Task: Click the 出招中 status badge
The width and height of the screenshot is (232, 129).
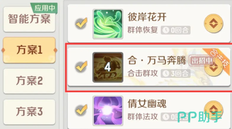Action: tap(201, 61)
